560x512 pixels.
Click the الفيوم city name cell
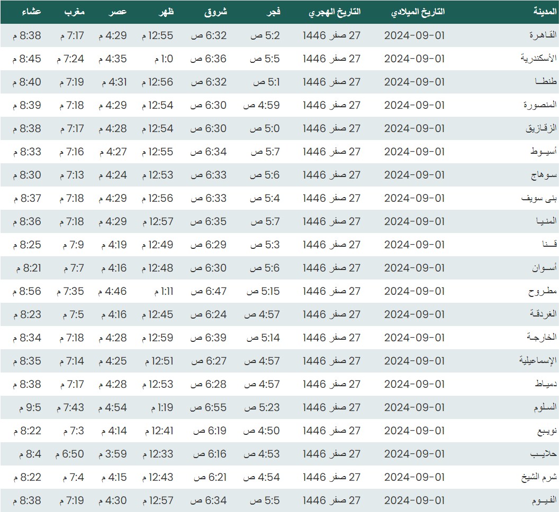click(x=543, y=500)
